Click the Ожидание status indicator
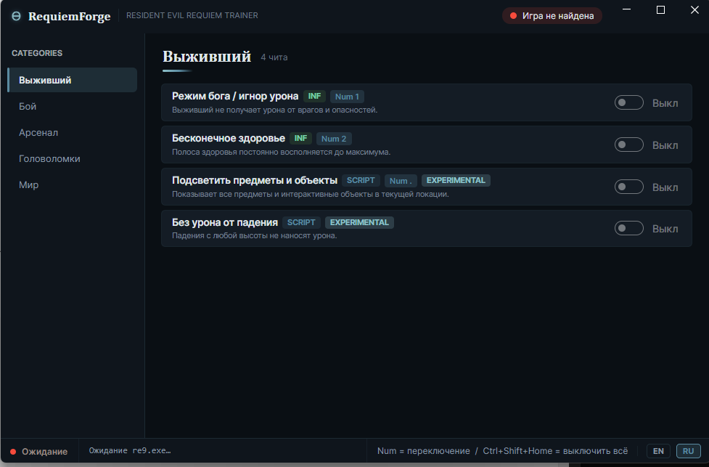This screenshot has height=467, width=709. [39, 452]
